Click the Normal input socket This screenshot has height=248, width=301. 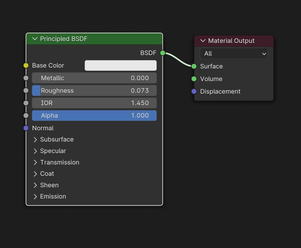pos(26,128)
